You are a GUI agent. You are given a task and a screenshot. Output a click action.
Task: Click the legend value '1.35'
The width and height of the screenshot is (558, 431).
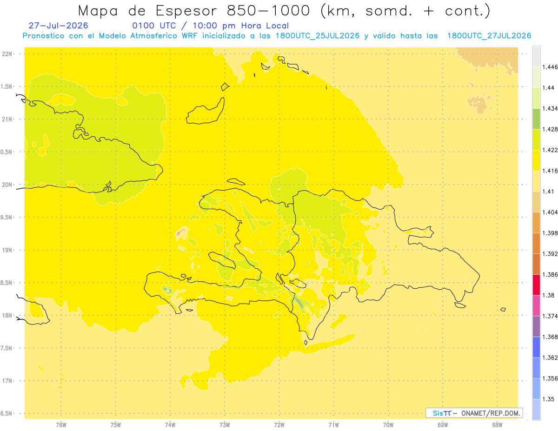(x=549, y=399)
